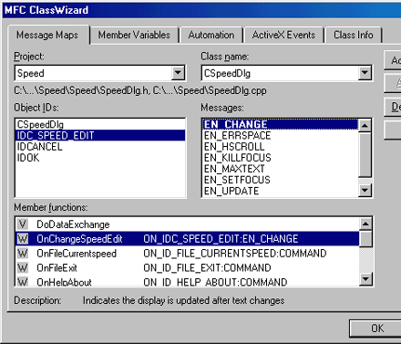
Task: Switch to the Message Maps tab
Action: (48, 35)
